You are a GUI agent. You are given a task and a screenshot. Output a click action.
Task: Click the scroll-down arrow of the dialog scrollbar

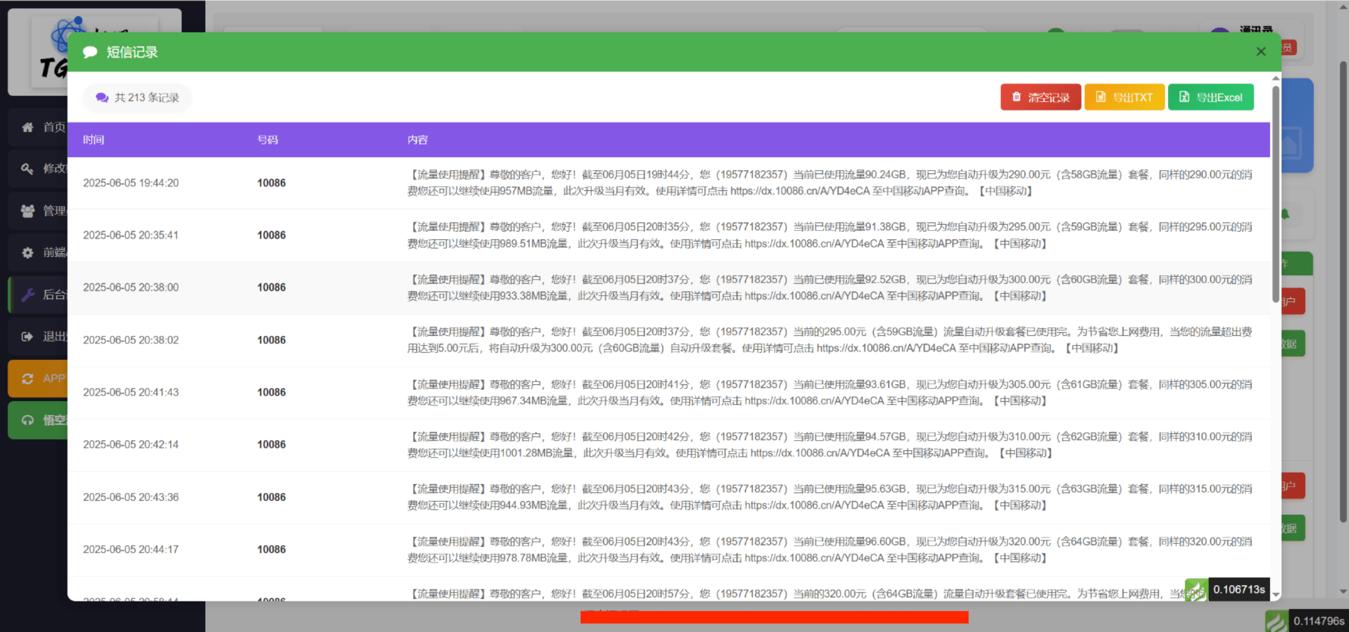pyautogui.click(x=1276, y=594)
